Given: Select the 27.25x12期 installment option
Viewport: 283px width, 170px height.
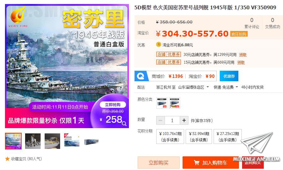Looking at the screenshot, I should 228,136.
